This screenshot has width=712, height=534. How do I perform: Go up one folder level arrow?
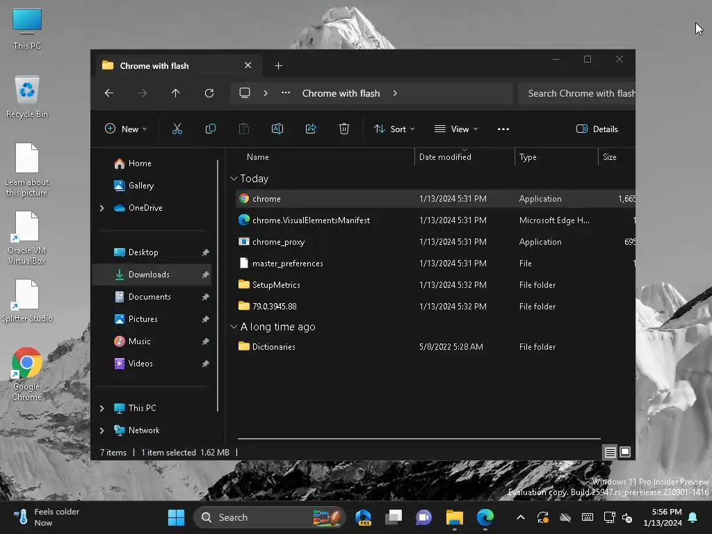point(176,93)
